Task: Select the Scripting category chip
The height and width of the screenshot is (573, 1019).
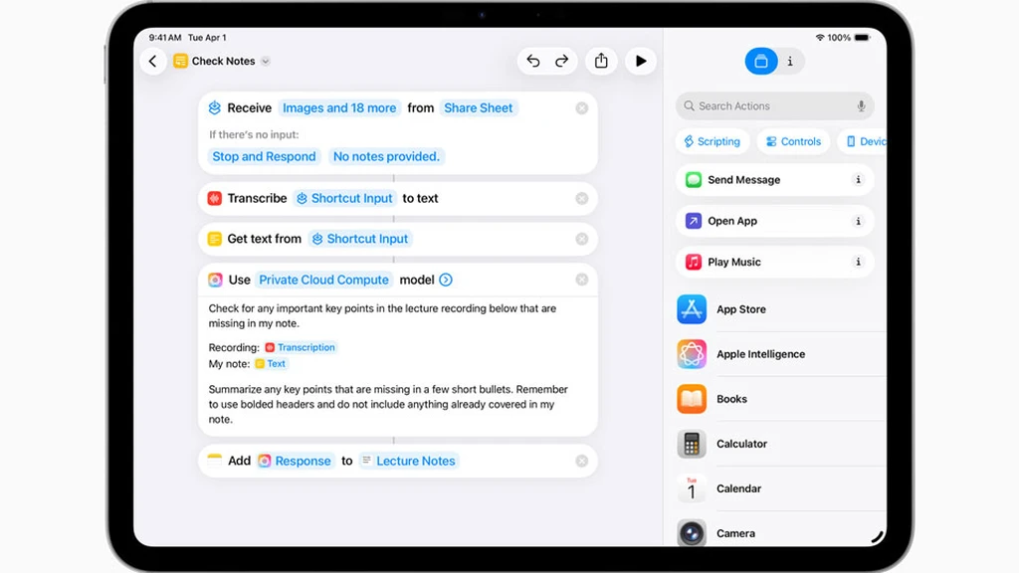Action: [713, 141]
